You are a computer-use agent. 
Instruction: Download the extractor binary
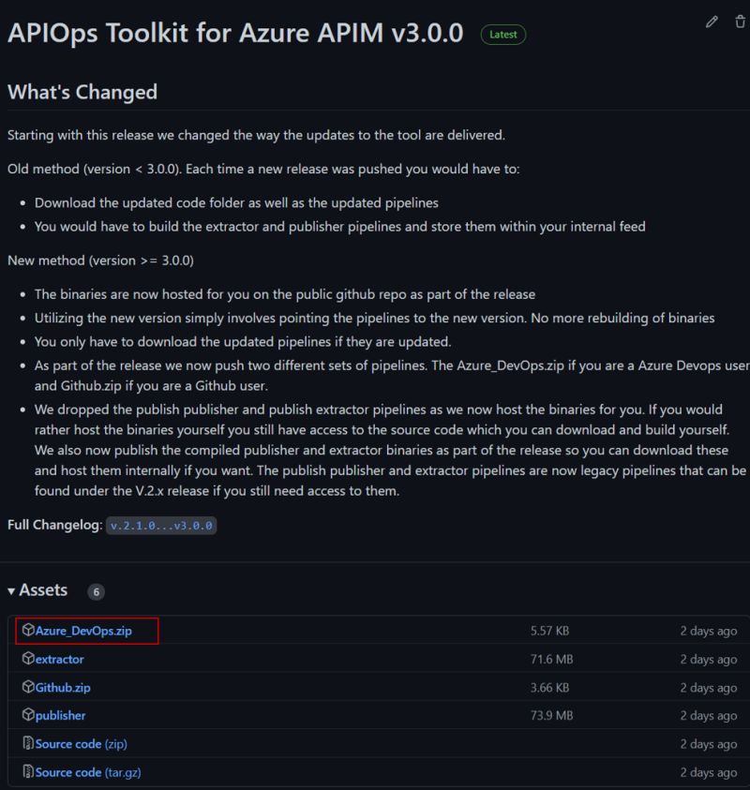click(58, 659)
